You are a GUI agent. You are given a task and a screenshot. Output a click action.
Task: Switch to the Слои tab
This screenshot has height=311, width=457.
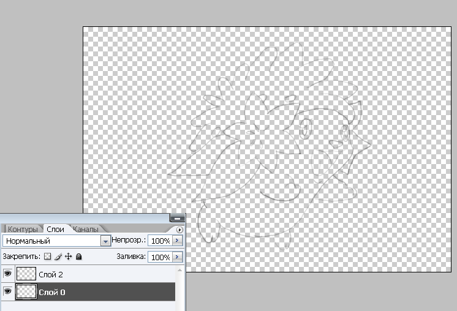pyautogui.click(x=55, y=229)
